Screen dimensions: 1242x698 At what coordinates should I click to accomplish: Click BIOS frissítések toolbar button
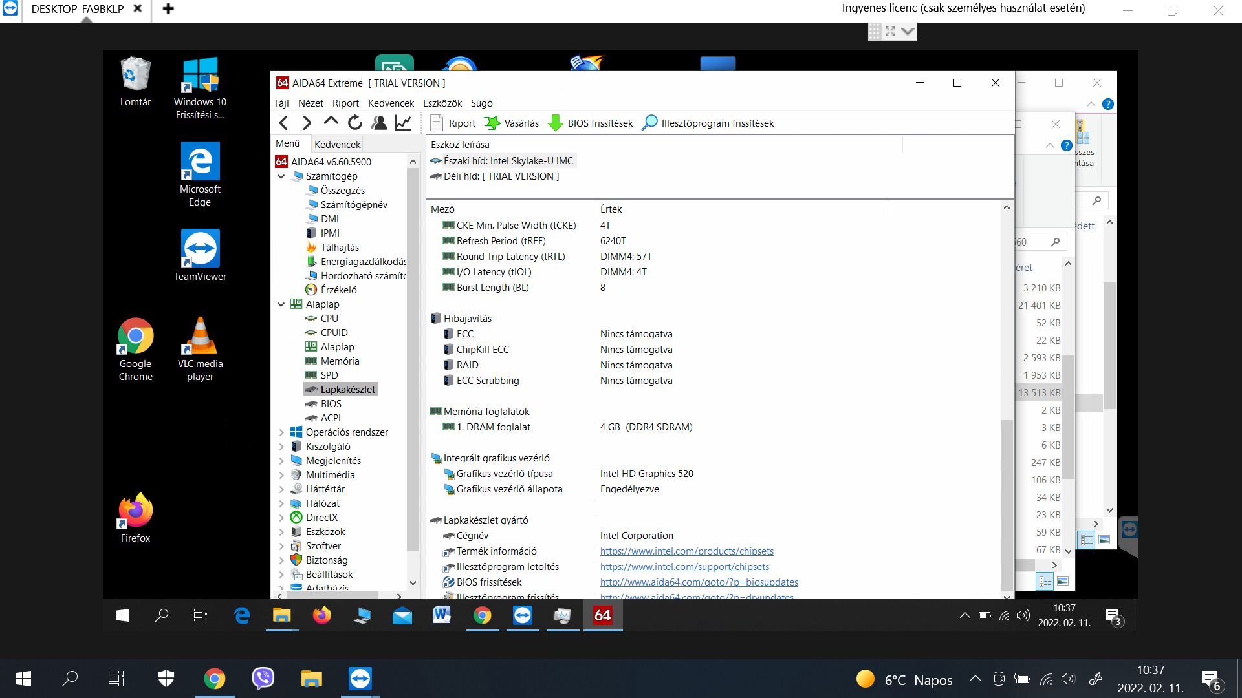(x=590, y=123)
